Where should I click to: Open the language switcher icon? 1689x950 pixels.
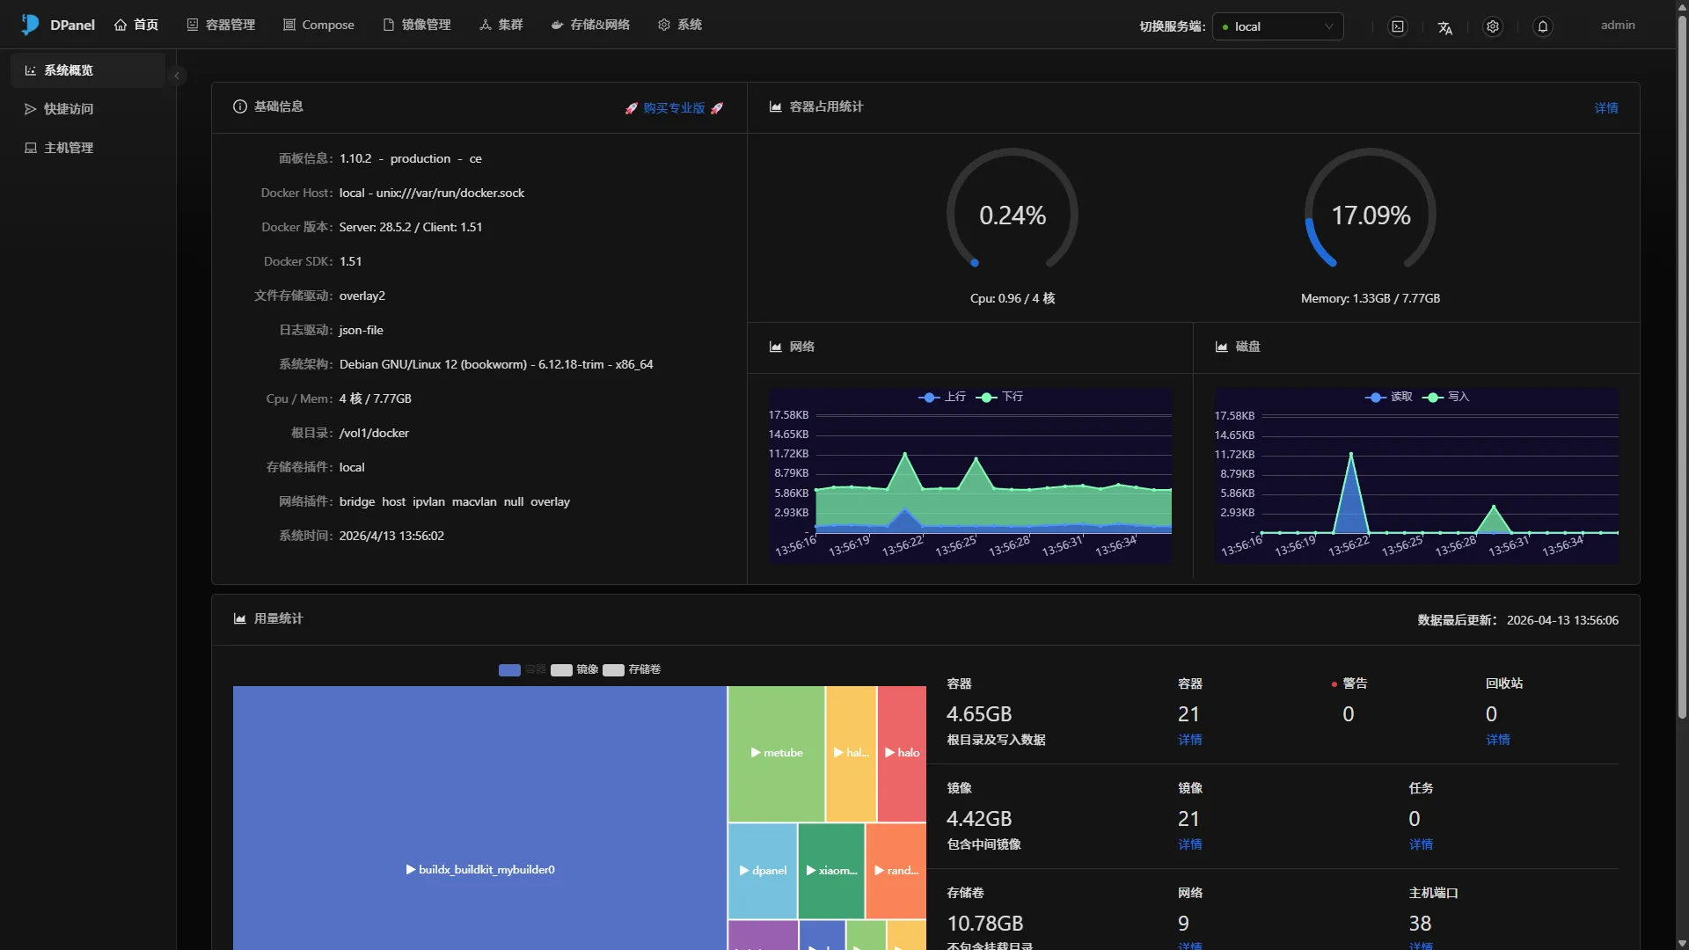(x=1445, y=27)
